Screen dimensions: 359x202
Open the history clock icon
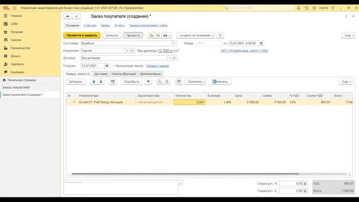click(306, 8)
